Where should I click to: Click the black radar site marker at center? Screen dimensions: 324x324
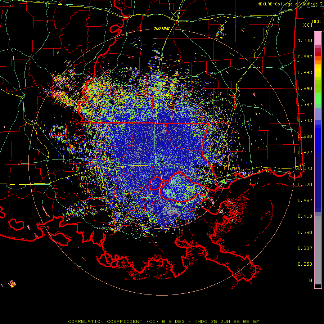[x=162, y=162]
